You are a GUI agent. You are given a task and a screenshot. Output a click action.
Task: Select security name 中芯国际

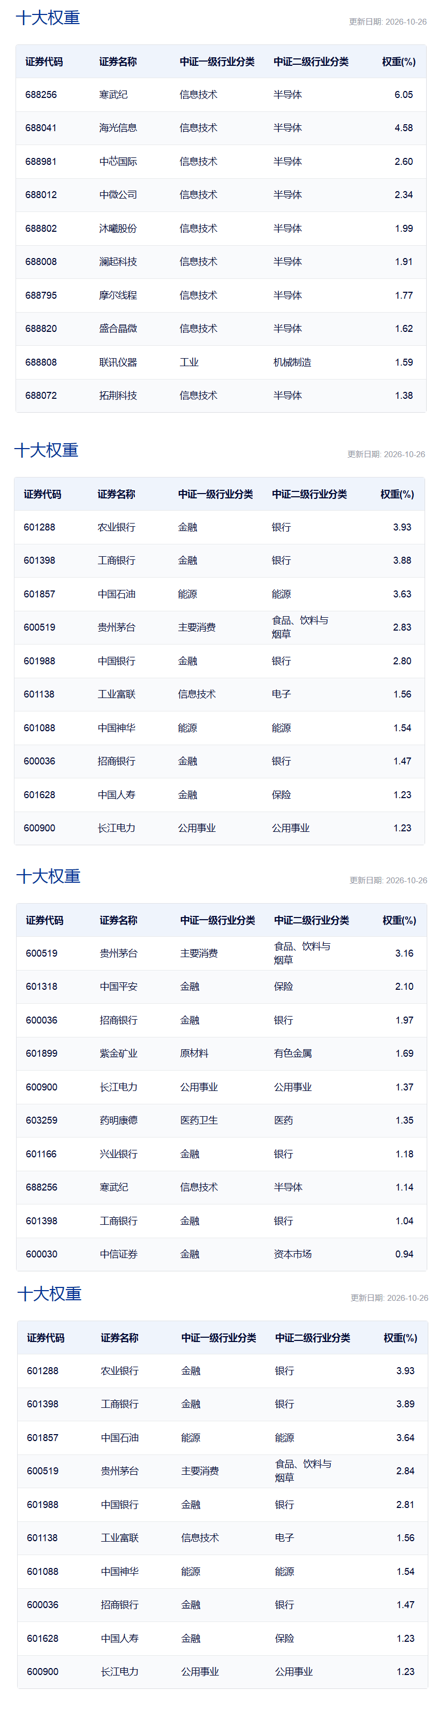coord(118,162)
